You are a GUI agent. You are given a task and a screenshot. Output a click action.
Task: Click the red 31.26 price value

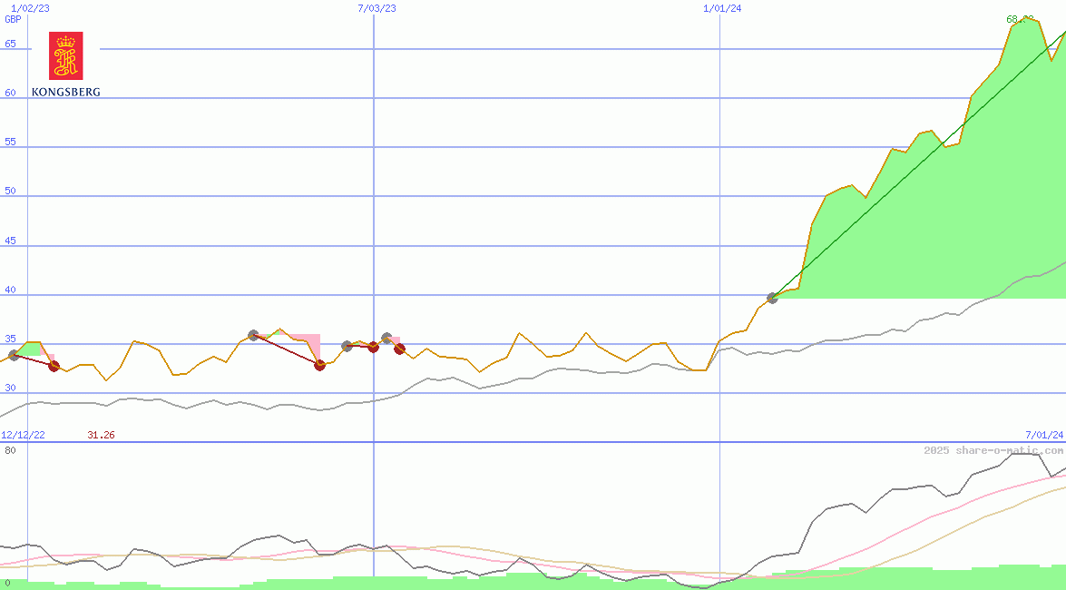tap(101, 435)
